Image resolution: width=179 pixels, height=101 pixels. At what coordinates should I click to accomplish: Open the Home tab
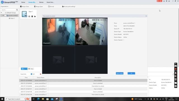(x=23, y=2)
